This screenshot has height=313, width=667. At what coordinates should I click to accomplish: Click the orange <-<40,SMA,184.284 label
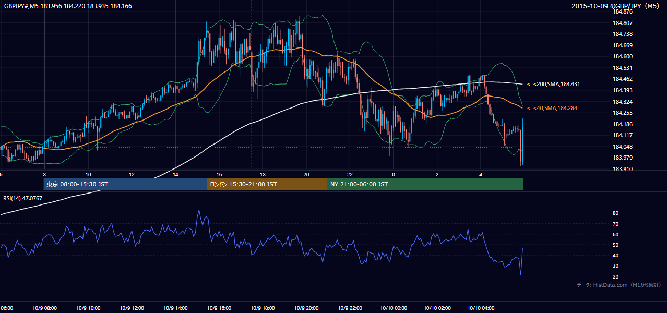tap(553, 108)
